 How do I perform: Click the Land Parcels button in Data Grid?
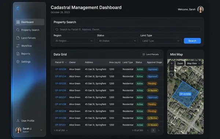[x=151, y=54]
